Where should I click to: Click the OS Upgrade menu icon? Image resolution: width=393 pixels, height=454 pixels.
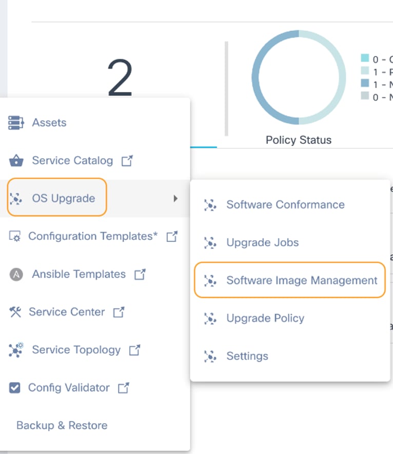(x=16, y=198)
